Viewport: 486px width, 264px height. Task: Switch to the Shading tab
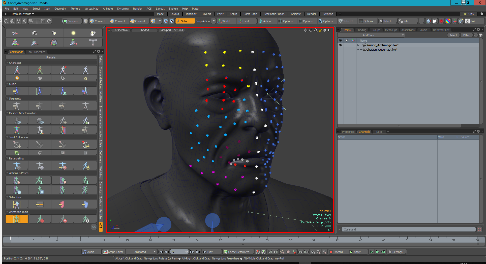[x=361, y=30]
